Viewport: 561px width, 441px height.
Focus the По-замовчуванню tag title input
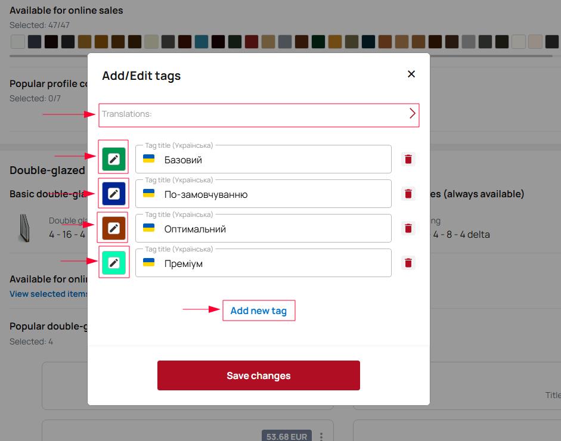[x=274, y=194]
